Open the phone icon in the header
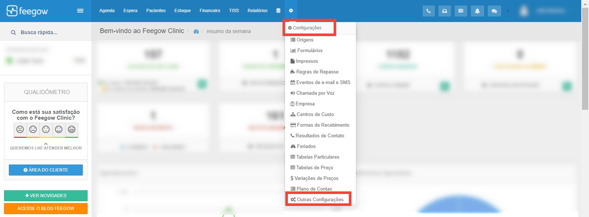This screenshot has width=589, height=217. pos(428,11)
